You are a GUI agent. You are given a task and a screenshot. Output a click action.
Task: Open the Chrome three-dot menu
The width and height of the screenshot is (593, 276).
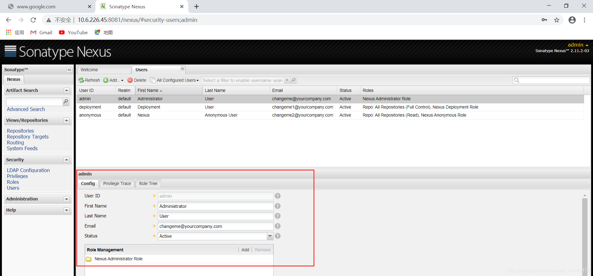pyautogui.click(x=584, y=20)
